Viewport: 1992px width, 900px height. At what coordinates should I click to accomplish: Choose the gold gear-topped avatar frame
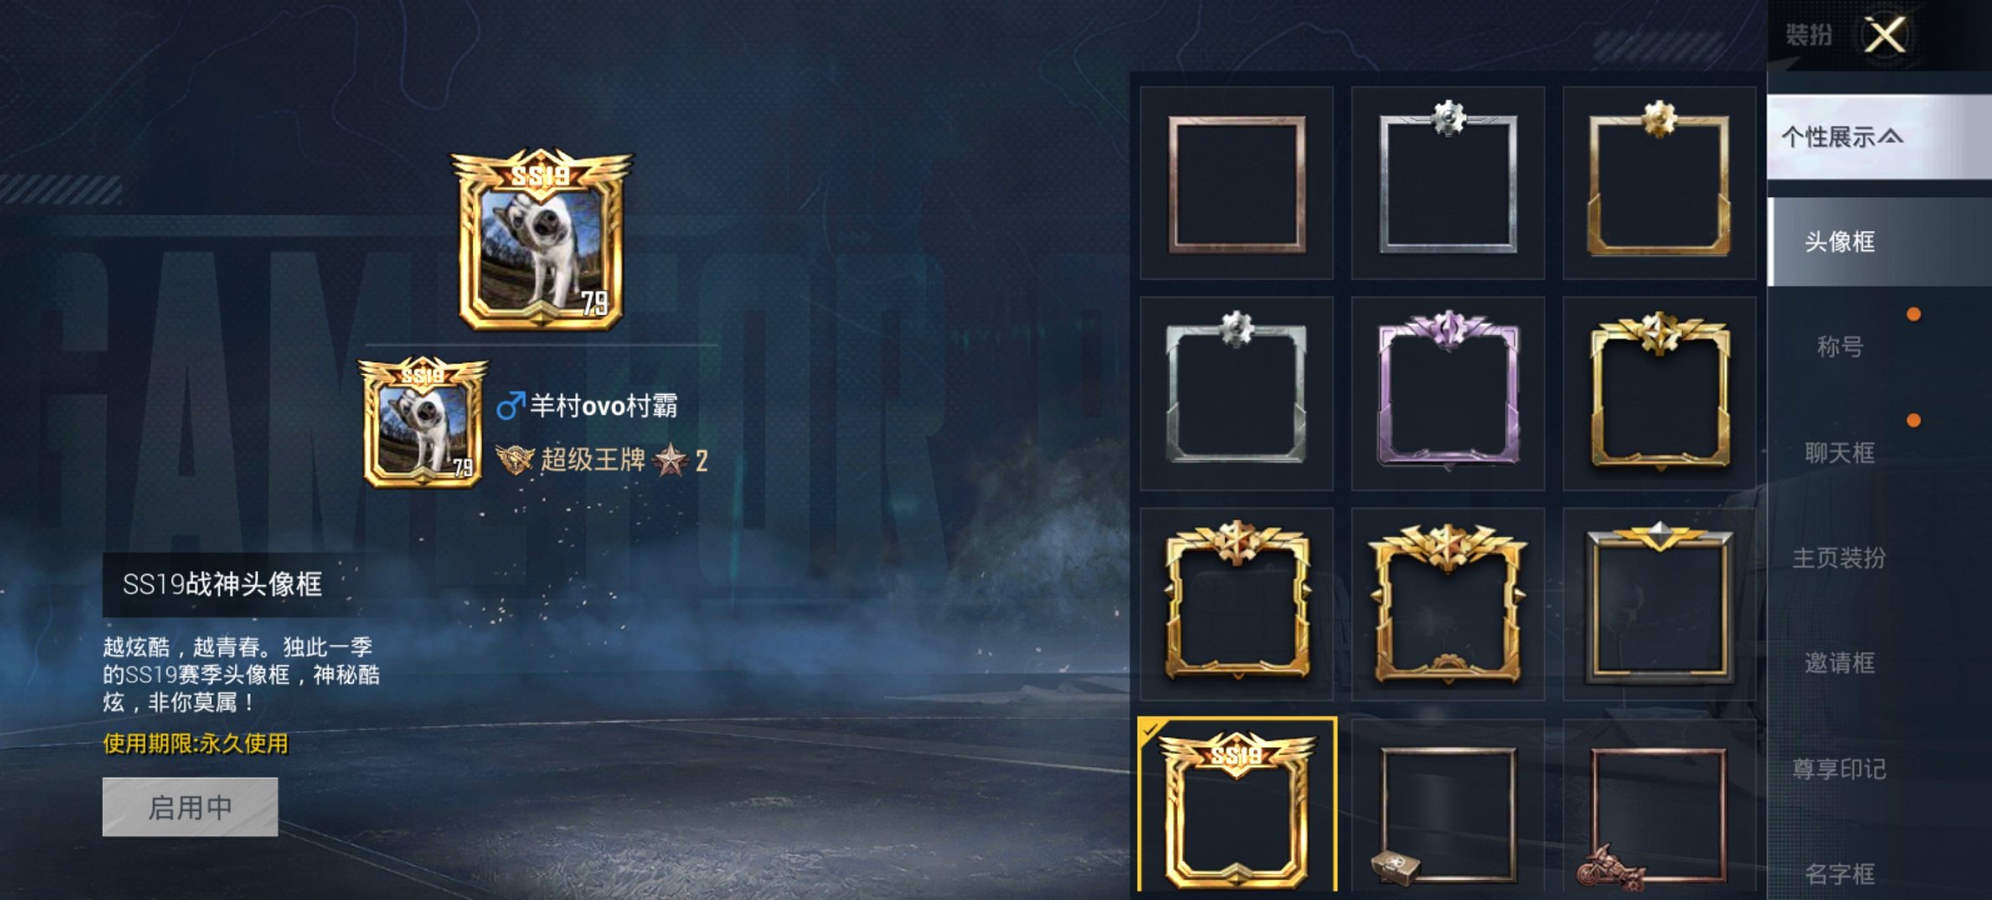point(1660,183)
